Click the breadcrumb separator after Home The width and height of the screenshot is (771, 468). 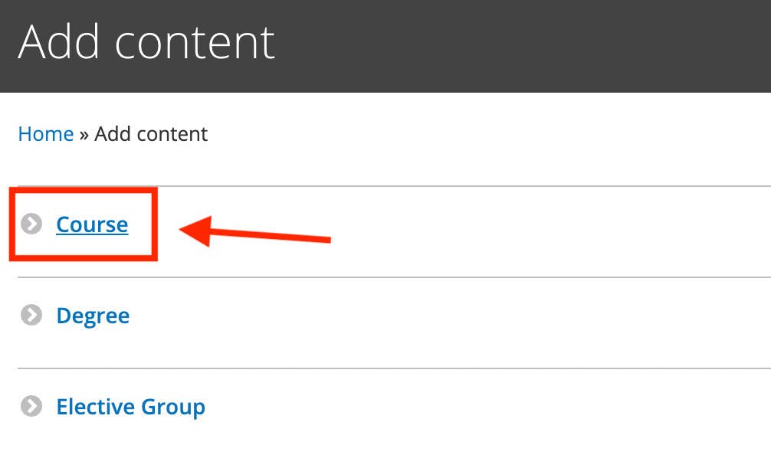click(84, 135)
